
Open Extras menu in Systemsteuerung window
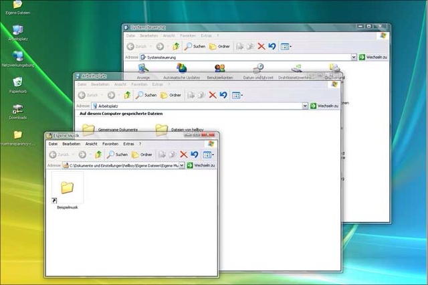tap(206, 35)
